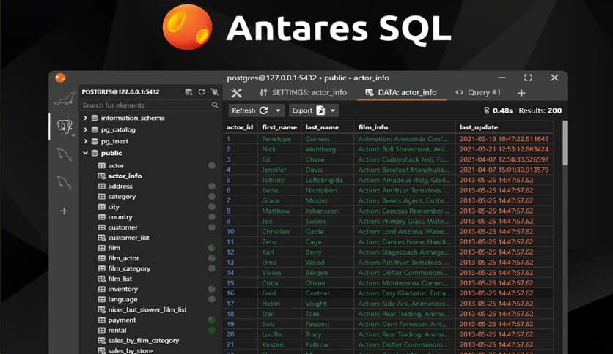The width and height of the screenshot is (613, 354).
Task: Click the Antares logo in the title bar
Action: [x=60, y=78]
